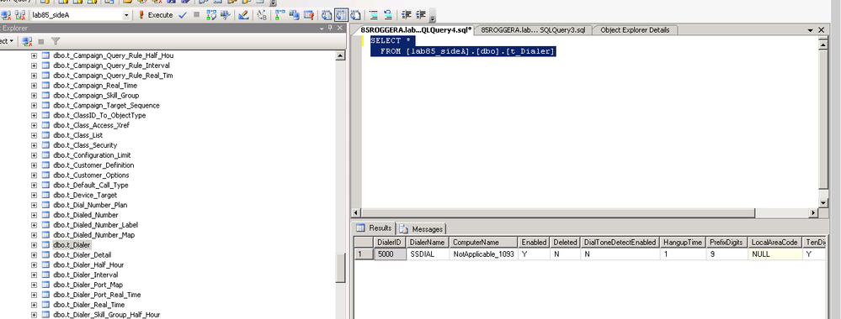Image resolution: width=841 pixels, height=319 pixels.
Task: Click table icon of dbo.t_Device_Target
Action: pyautogui.click(x=45, y=195)
